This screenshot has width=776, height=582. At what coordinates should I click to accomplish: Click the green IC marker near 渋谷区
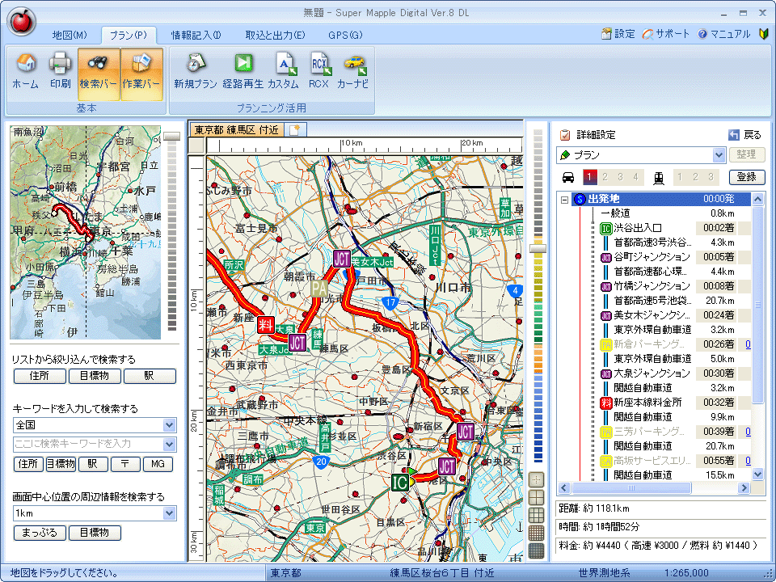click(x=400, y=482)
